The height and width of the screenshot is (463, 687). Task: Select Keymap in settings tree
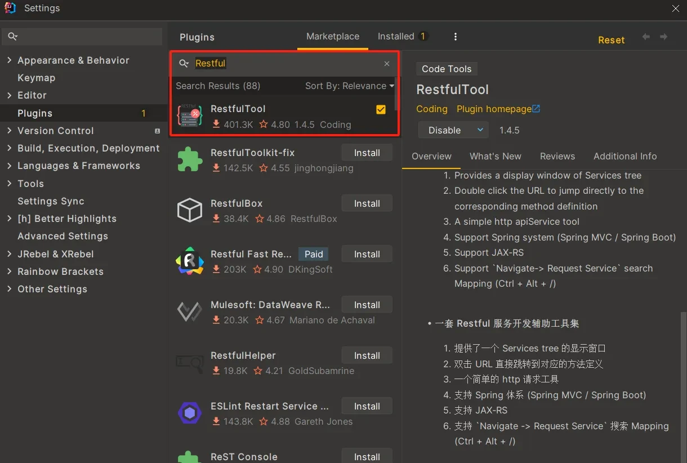[37, 78]
